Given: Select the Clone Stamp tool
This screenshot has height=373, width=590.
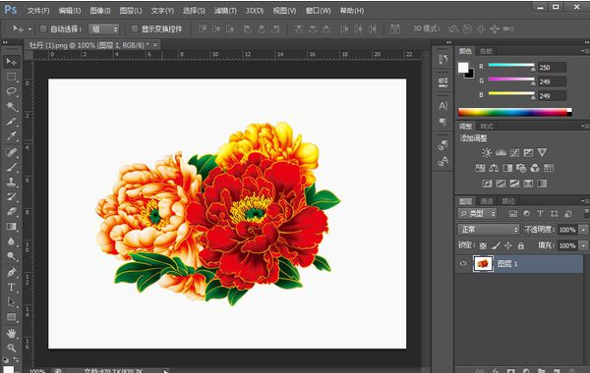Looking at the screenshot, I should 12,182.
